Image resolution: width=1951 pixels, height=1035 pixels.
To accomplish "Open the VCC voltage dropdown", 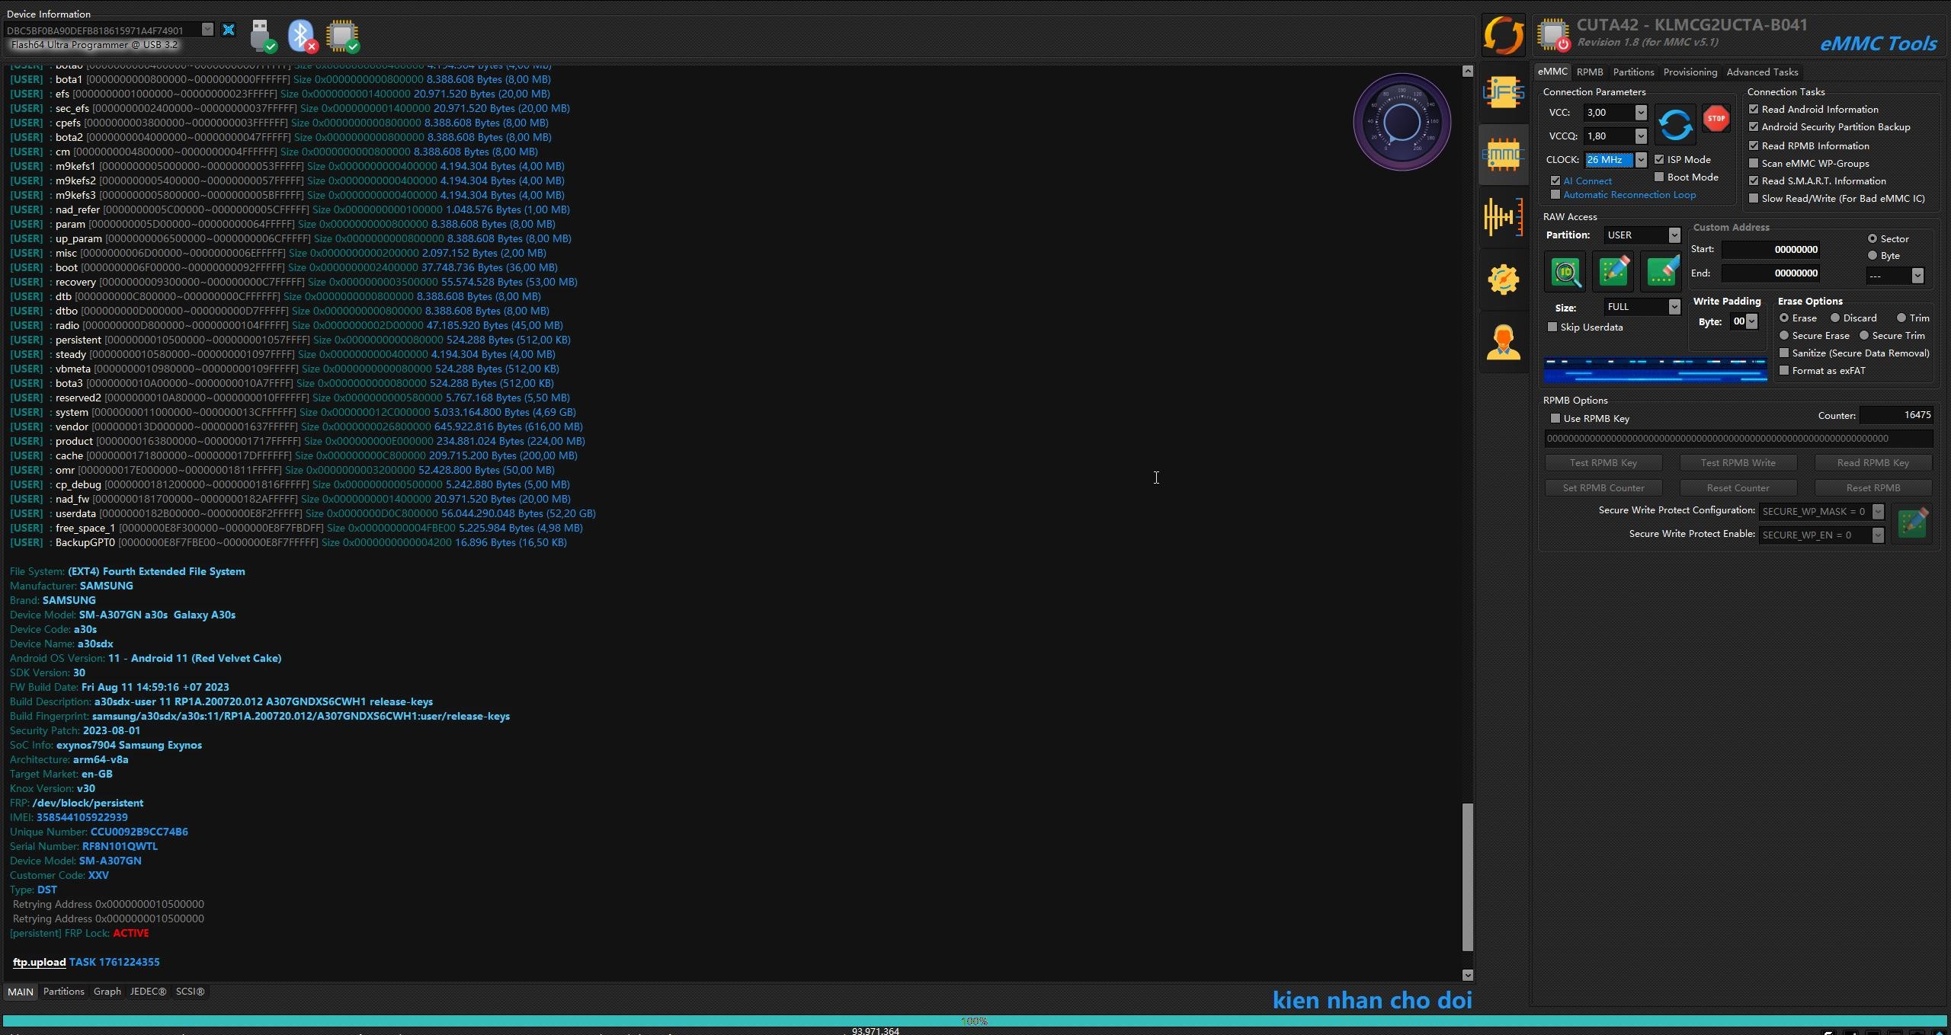I will tap(1641, 113).
